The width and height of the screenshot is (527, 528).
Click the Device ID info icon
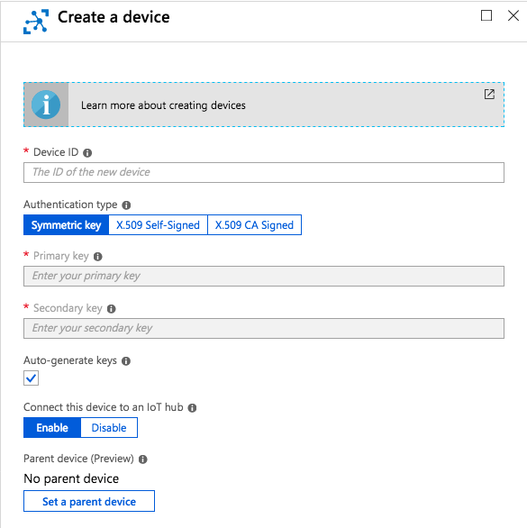(87, 153)
